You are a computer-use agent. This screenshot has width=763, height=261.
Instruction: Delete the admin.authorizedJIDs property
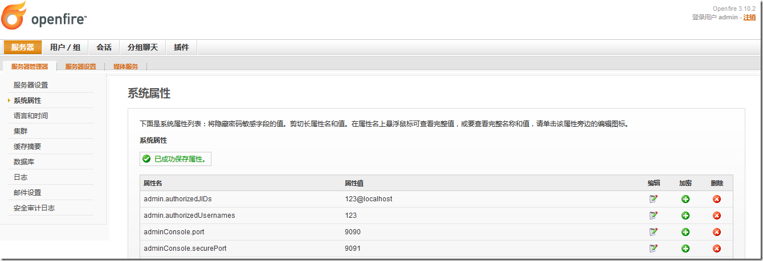(717, 199)
